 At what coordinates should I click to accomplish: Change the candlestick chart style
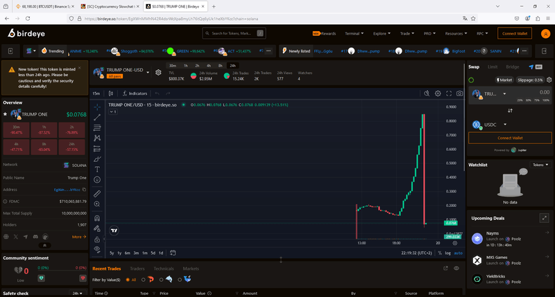111,93
